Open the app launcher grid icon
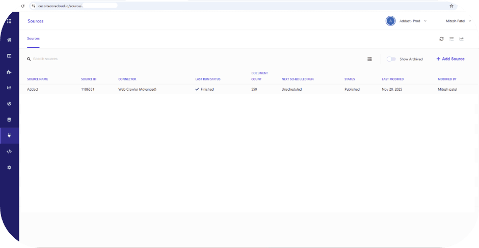Screen dimensions: 479x248 tap(9, 21)
